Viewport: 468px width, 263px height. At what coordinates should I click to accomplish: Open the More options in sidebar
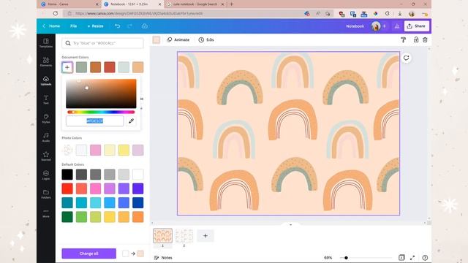[x=45, y=213]
